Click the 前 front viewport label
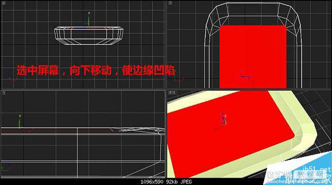Screen dimensions: 332x185 pos(4,3)
